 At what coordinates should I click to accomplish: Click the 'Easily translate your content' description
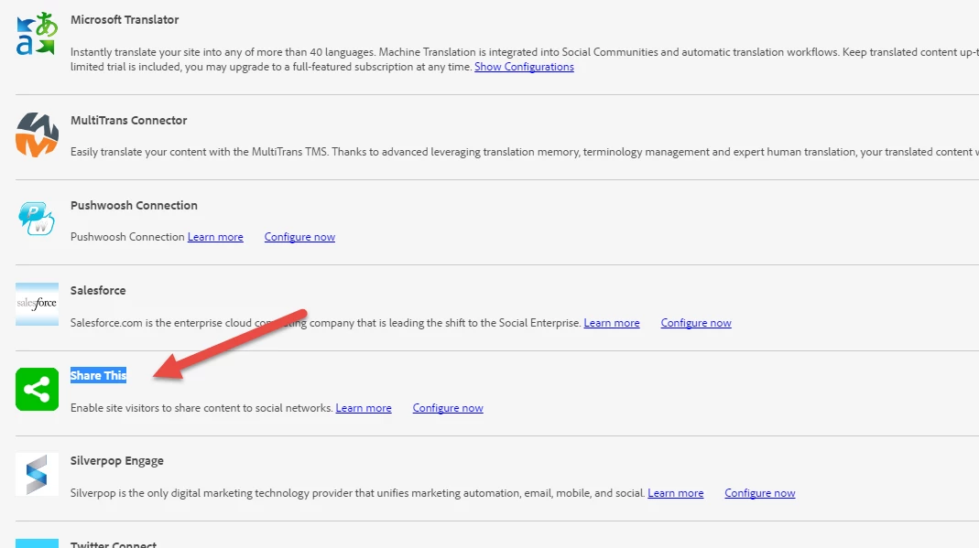pos(525,152)
